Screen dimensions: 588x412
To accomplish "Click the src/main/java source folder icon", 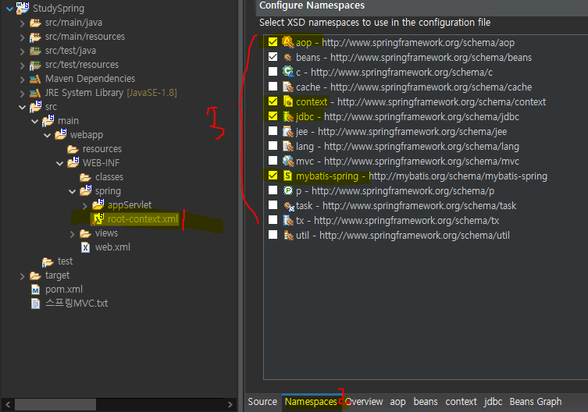I will pos(35,23).
